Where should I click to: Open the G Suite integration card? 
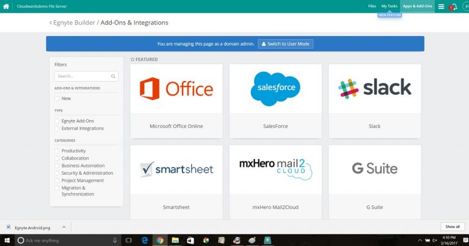click(375, 182)
